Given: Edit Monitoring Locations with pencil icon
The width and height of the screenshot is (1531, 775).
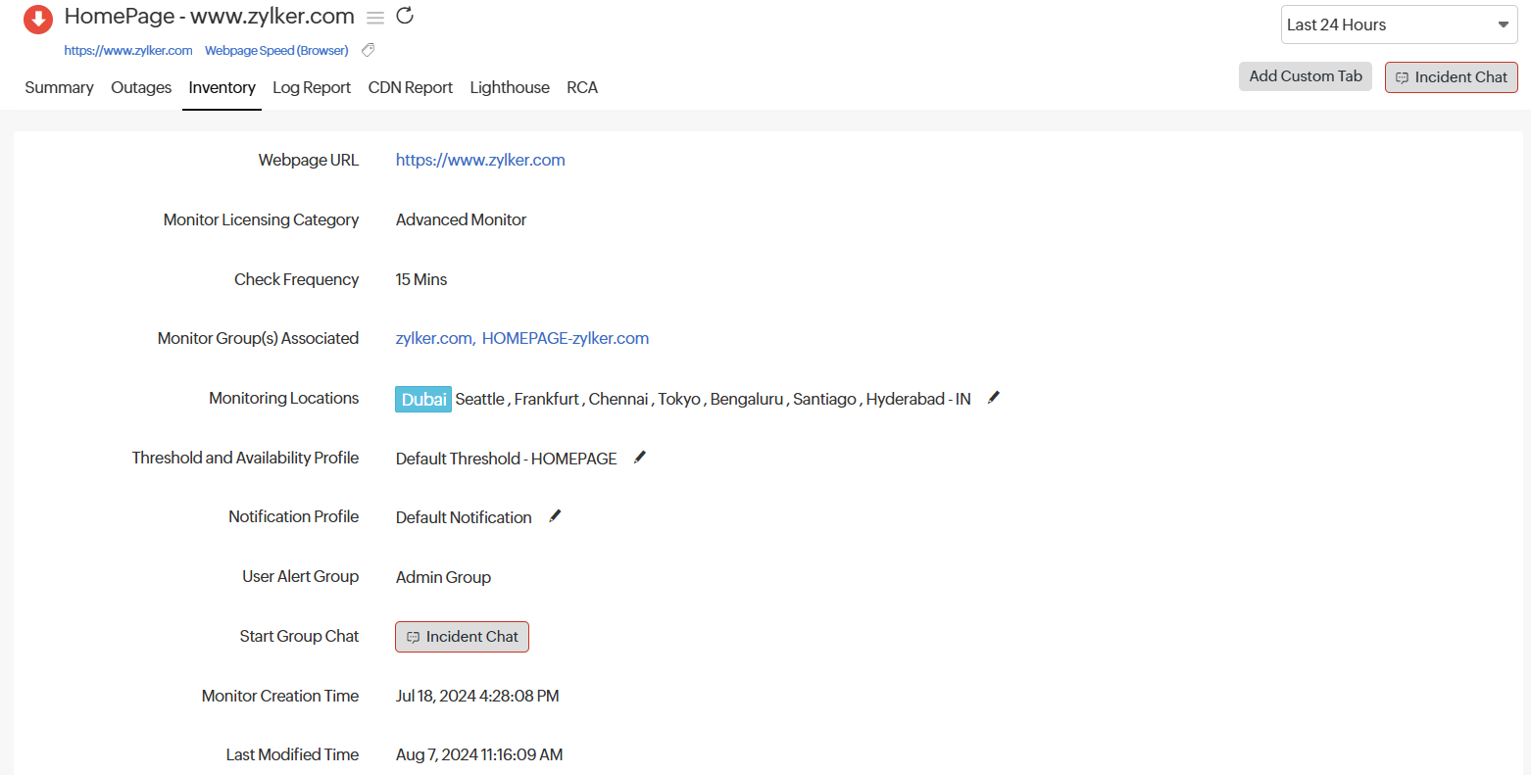Looking at the screenshot, I should [994, 398].
